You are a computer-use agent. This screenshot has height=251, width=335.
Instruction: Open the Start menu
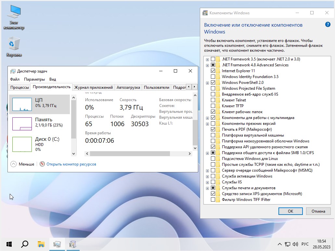9,244
